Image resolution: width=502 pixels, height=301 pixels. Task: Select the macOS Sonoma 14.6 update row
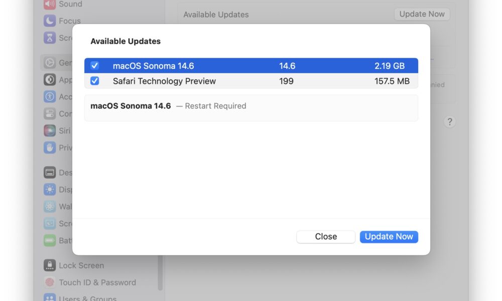tap(251, 66)
